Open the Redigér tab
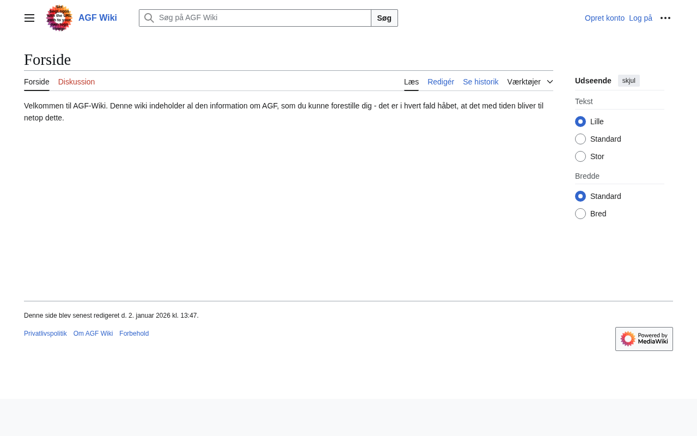 (x=441, y=82)
